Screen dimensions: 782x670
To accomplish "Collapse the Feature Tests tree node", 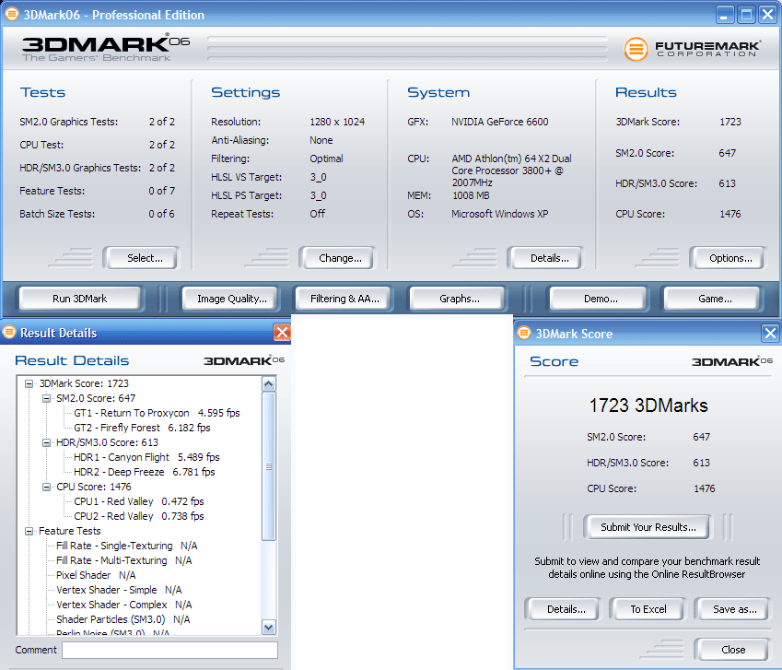I will (29, 531).
